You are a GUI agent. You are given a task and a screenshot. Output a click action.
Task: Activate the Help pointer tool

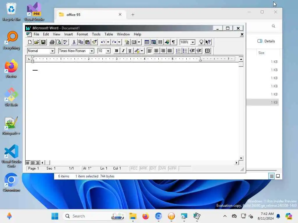(208, 42)
